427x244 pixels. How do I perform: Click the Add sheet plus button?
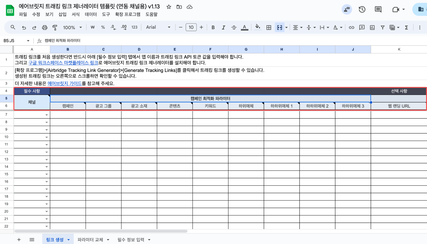[19, 240]
